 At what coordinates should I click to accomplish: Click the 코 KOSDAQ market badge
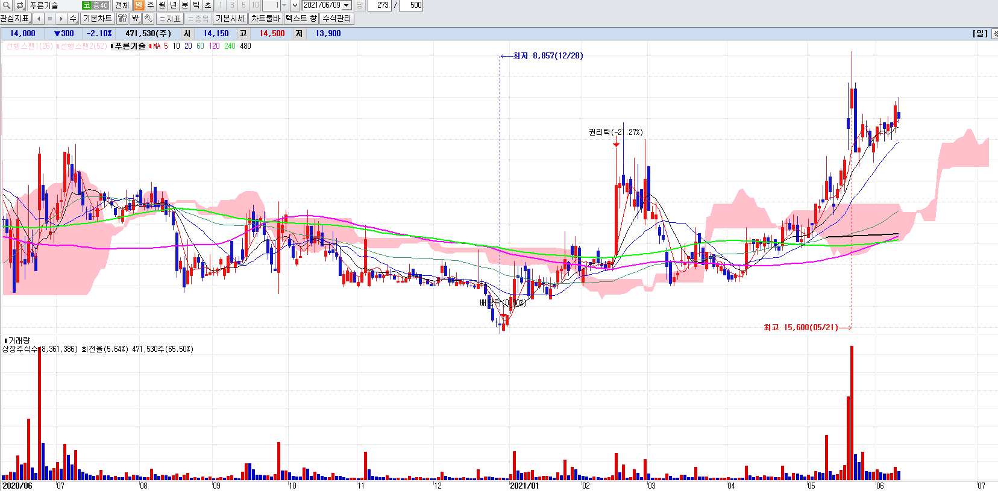[x=87, y=5]
